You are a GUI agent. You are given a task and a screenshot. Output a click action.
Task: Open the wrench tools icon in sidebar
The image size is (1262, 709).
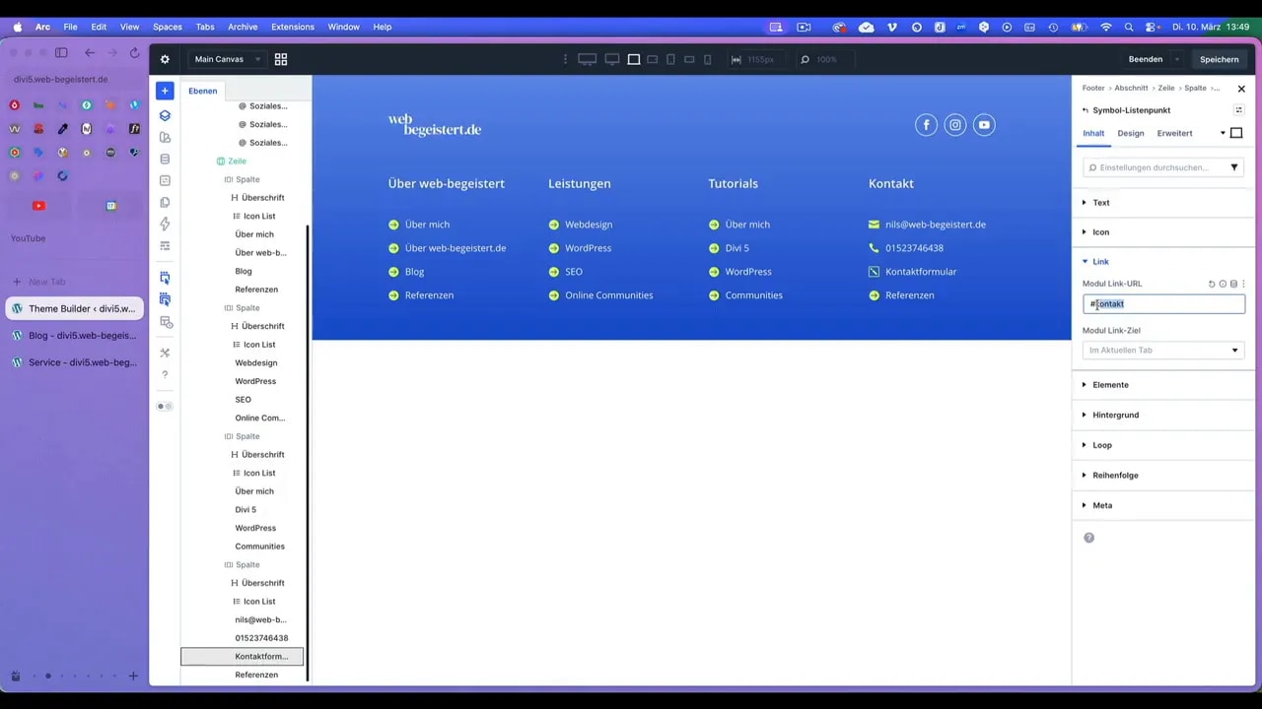tap(165, 353)
